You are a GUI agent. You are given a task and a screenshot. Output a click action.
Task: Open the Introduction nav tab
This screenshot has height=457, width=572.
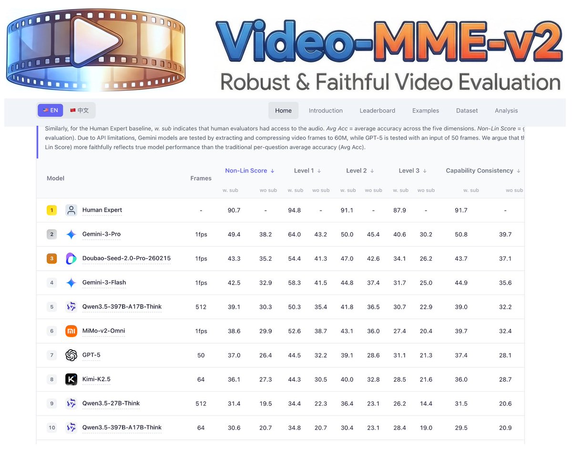(326, 111)
